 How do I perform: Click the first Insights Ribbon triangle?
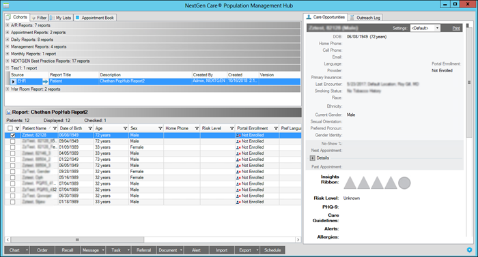350,183
